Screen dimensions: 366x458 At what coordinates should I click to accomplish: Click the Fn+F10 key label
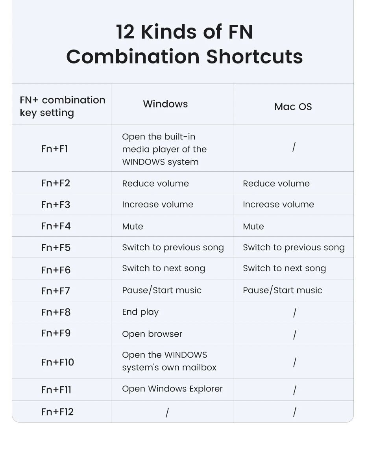pos(57,362)
